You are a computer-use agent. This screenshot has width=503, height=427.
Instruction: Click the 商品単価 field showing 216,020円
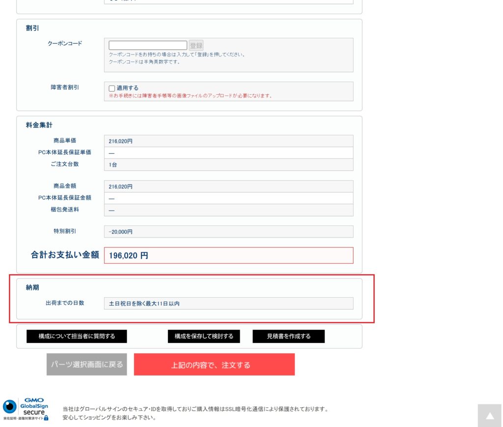[x=228, y=141]
